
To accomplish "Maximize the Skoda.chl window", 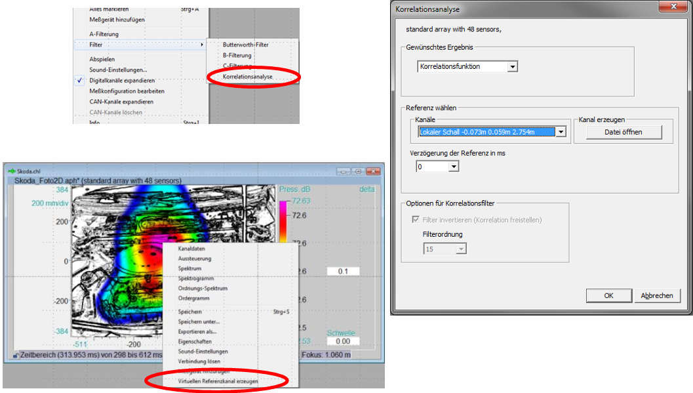I will click(358, 171).
